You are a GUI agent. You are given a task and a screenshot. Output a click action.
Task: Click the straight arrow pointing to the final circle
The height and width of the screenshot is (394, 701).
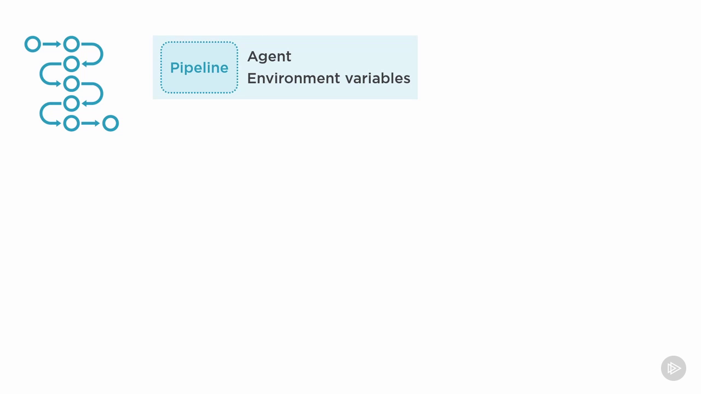point(91,123)
